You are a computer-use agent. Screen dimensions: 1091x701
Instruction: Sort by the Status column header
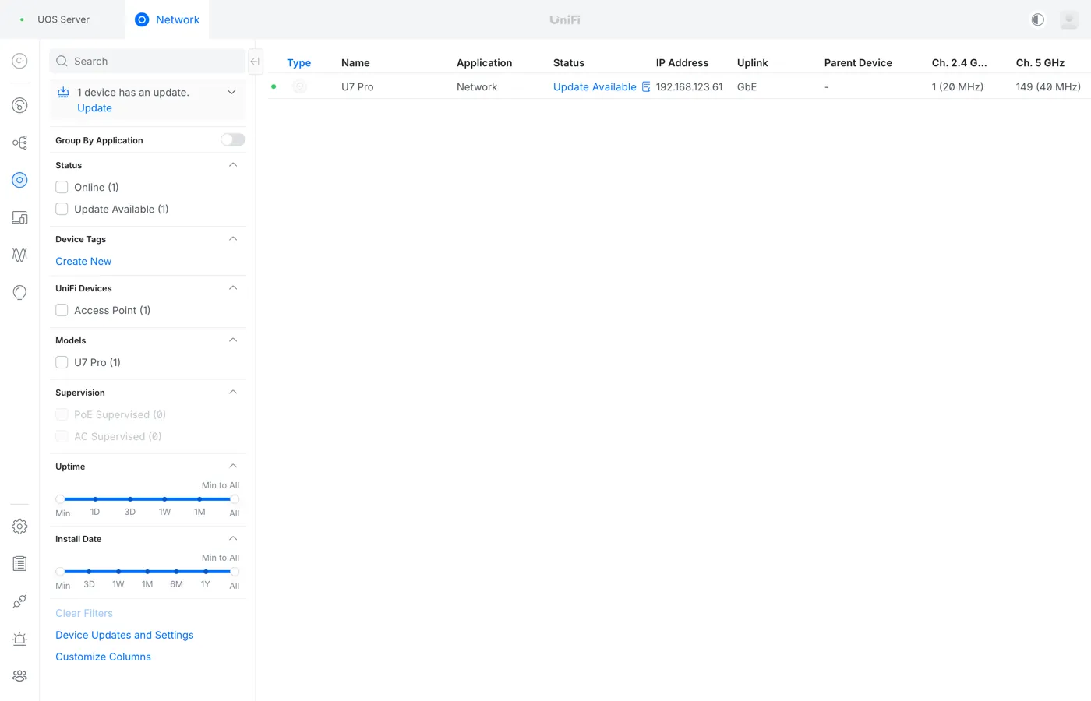(569, 63)
